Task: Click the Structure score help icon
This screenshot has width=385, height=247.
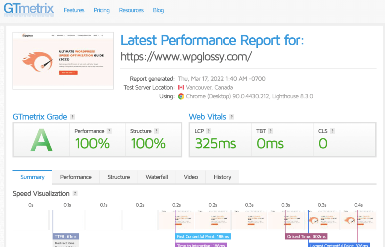Action: [x=156, y=131]
